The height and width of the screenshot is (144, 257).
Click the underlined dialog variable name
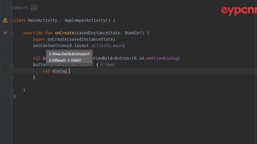tap(60, 71)
